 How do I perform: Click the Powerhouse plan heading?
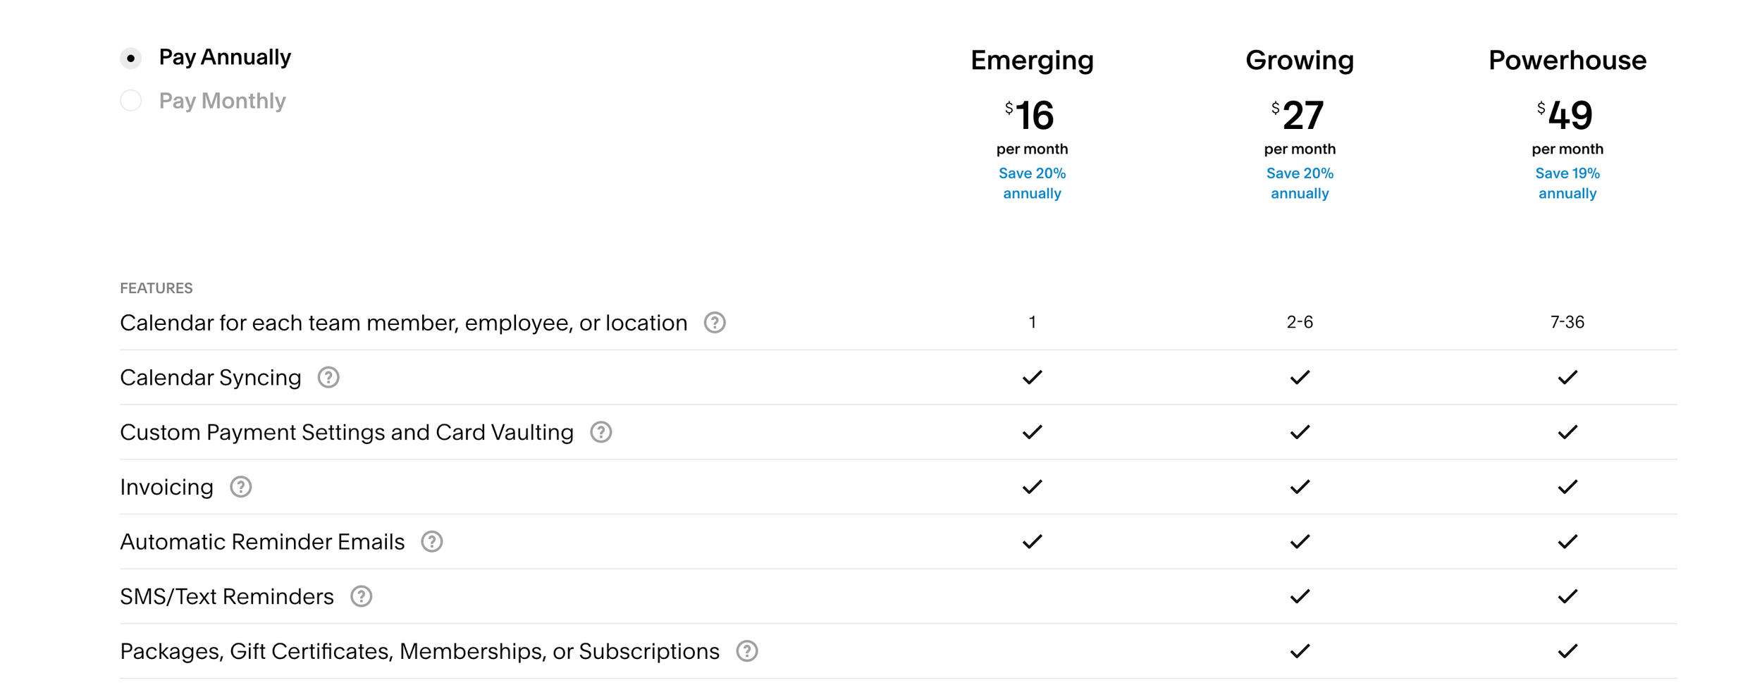[1567, 61]
